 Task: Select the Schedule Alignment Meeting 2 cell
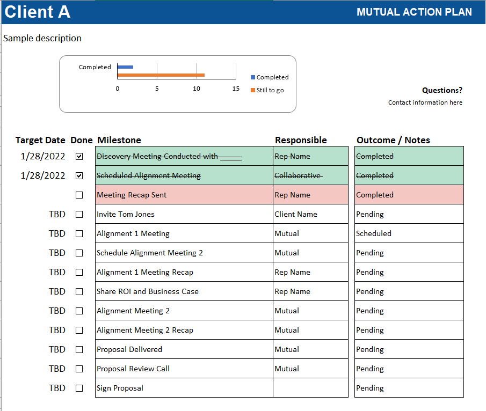(x=184, y=253)
